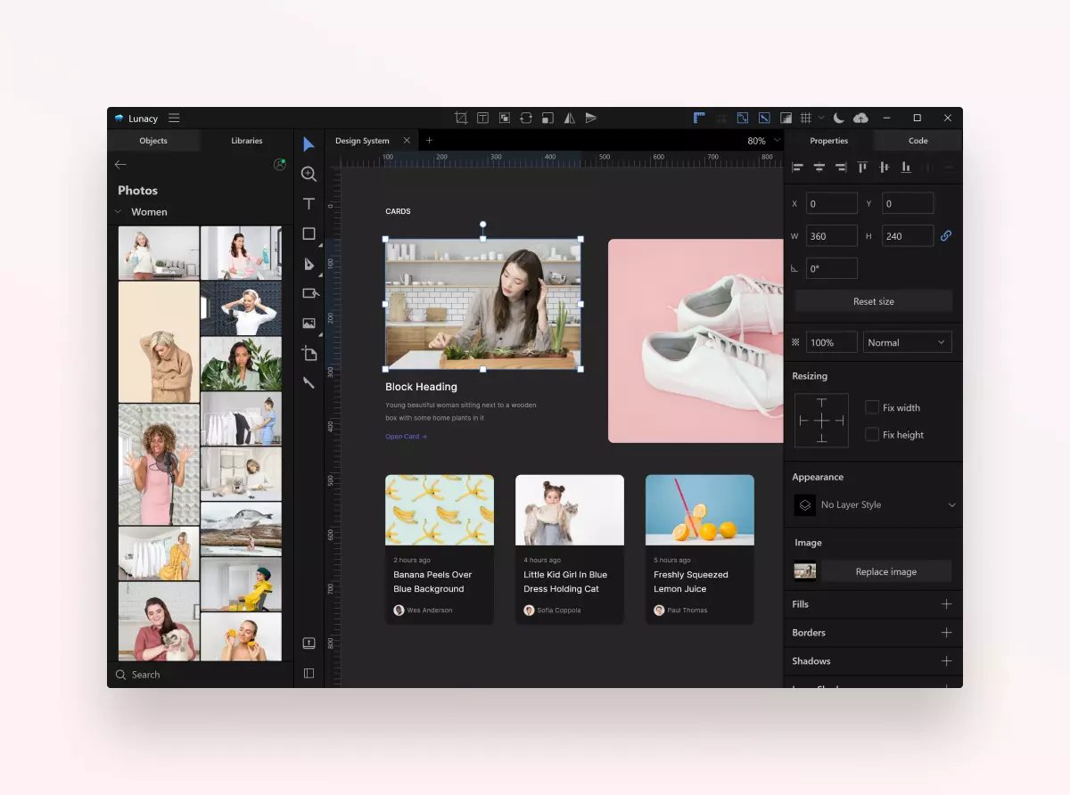Click the panel layout icon at toolbar bottom
The height and width of the screenshot is (795, 1070).
coord(309,673)
